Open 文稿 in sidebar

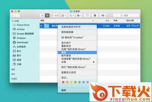click(17, 64)
